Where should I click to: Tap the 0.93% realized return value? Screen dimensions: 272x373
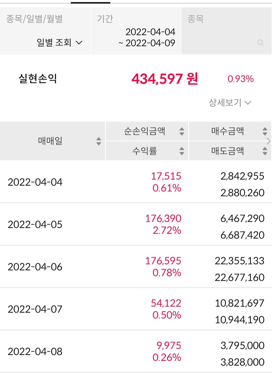241,79
